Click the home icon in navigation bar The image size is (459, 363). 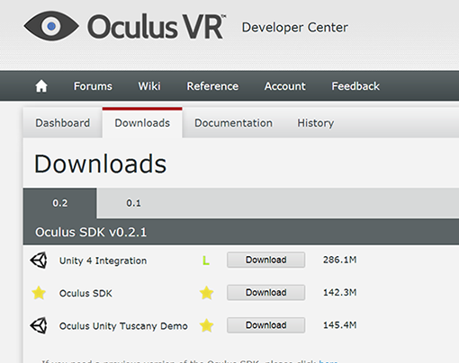point(41,86)
